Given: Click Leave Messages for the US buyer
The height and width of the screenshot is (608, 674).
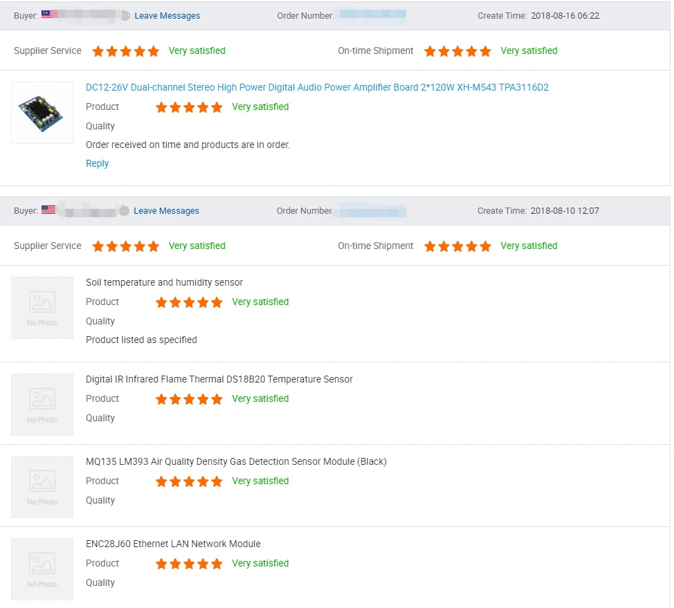Looking at the screenshot, I should pyautogui.click(x=166, y=211).
